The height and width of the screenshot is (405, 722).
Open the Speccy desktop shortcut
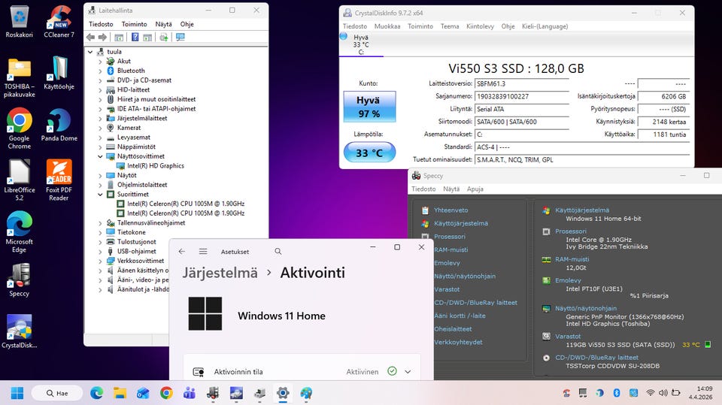tap(19, 280)
